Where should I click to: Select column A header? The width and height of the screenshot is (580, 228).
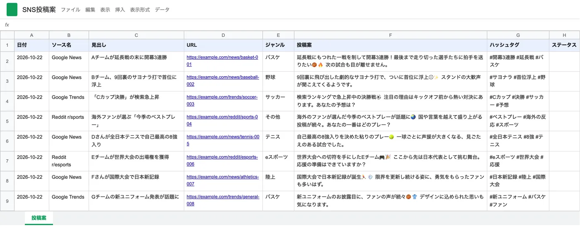tap(31, 35)
